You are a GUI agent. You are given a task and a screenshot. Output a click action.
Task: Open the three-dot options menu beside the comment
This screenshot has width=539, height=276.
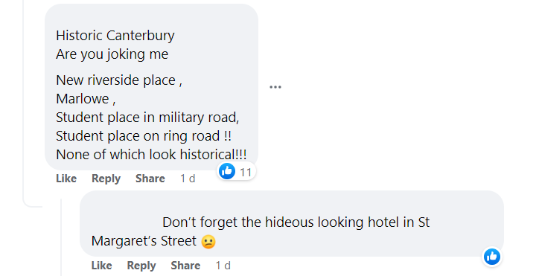pyautogui.click(x=275, y=87)
